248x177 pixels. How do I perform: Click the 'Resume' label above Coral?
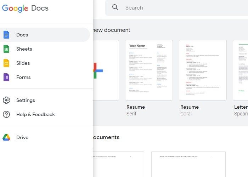point(190,107)
